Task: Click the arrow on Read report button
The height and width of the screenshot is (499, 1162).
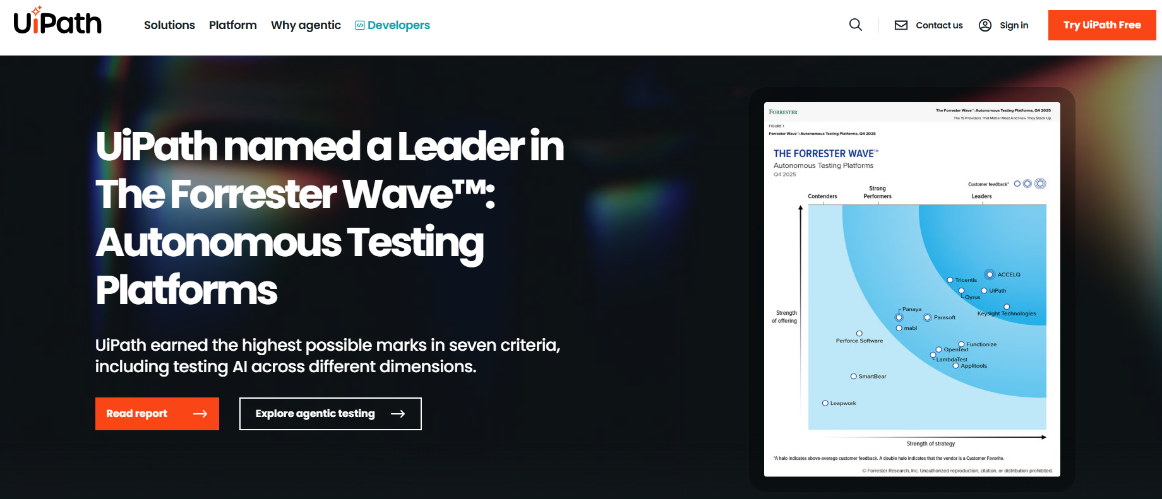Action: [x=200, y=414]
